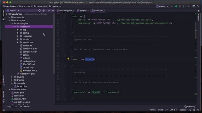Expand the wp-includes folder
Screen dimensions: 202x113
[x=9, y=89]
